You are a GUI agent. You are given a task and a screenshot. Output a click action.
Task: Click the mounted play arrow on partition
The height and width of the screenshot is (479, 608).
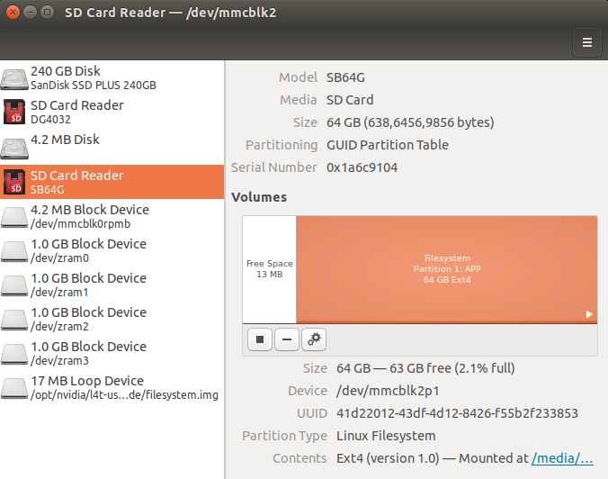589,314
